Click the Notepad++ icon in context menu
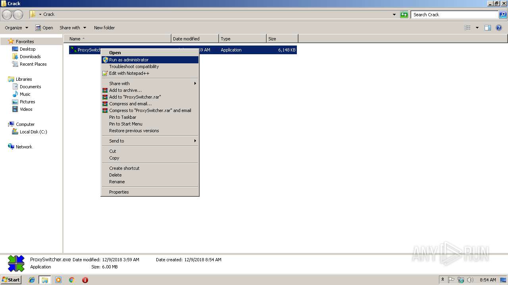The width and height of the screenshot is (508, 285). (x=105, y=73)
